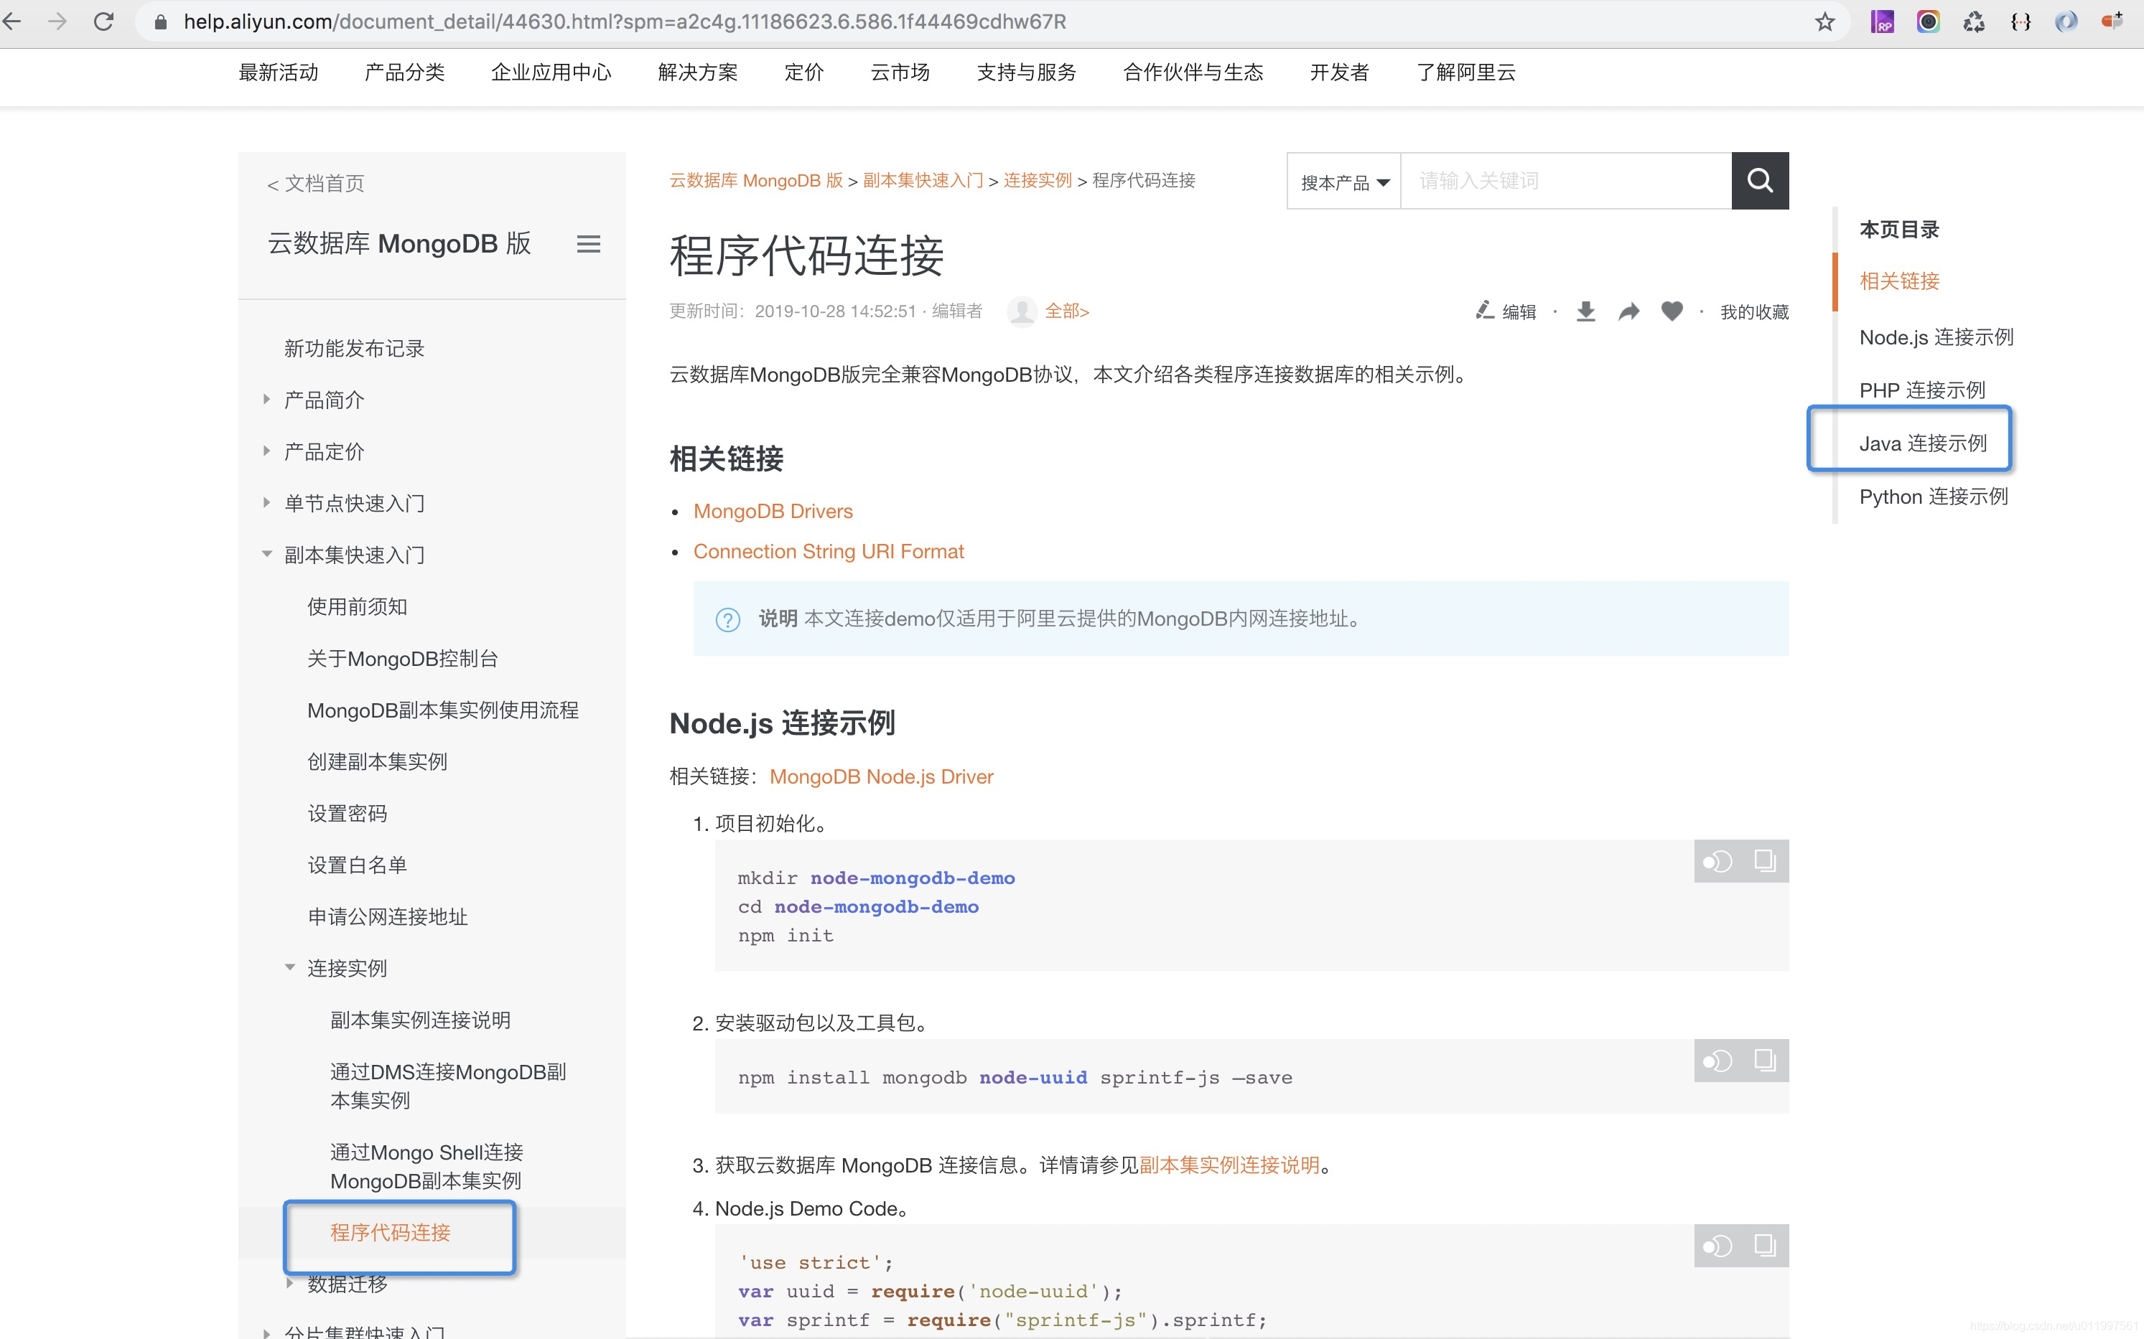
Task: Open 合作伙伴与生态 in top navigation
Action: (1193, 72)
